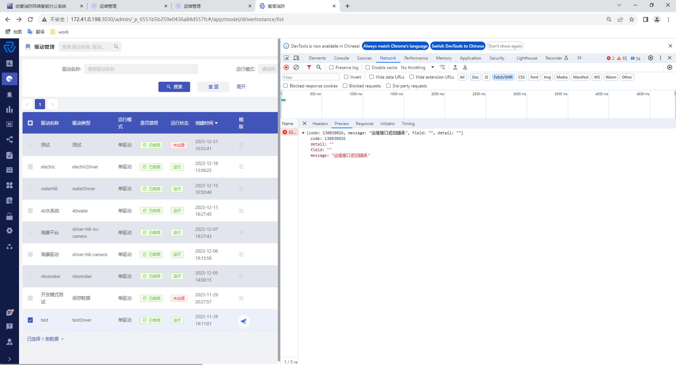Open the alarm siren icon in the sidebar
The width and height of the screenshot is (676, 365).
tap(10, 94)
